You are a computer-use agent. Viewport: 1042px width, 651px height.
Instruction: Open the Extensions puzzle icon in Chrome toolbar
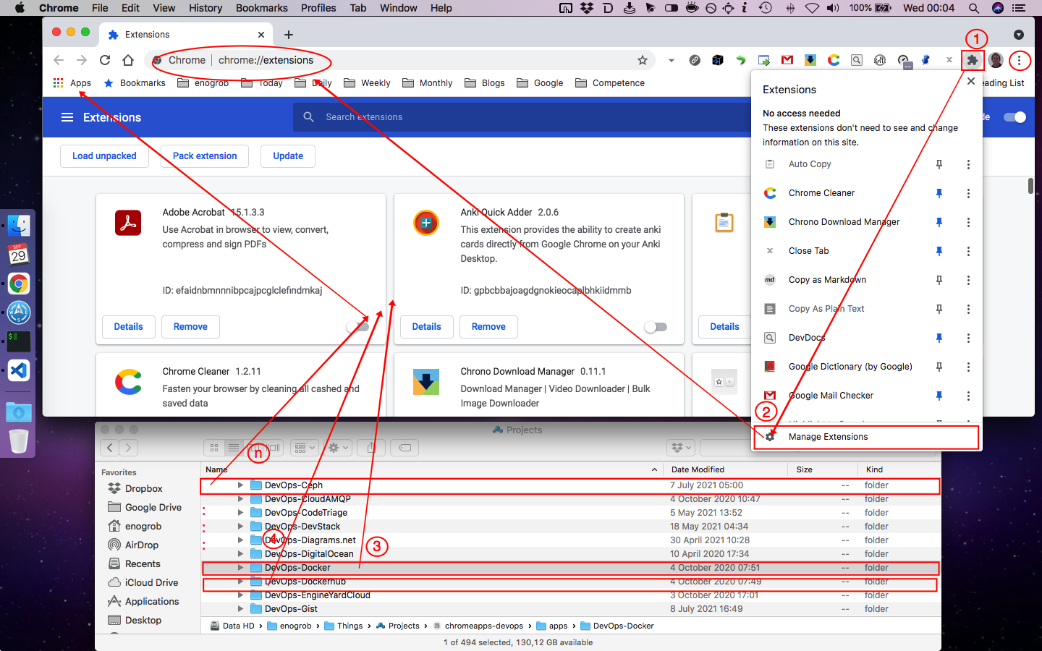point(972,60)
